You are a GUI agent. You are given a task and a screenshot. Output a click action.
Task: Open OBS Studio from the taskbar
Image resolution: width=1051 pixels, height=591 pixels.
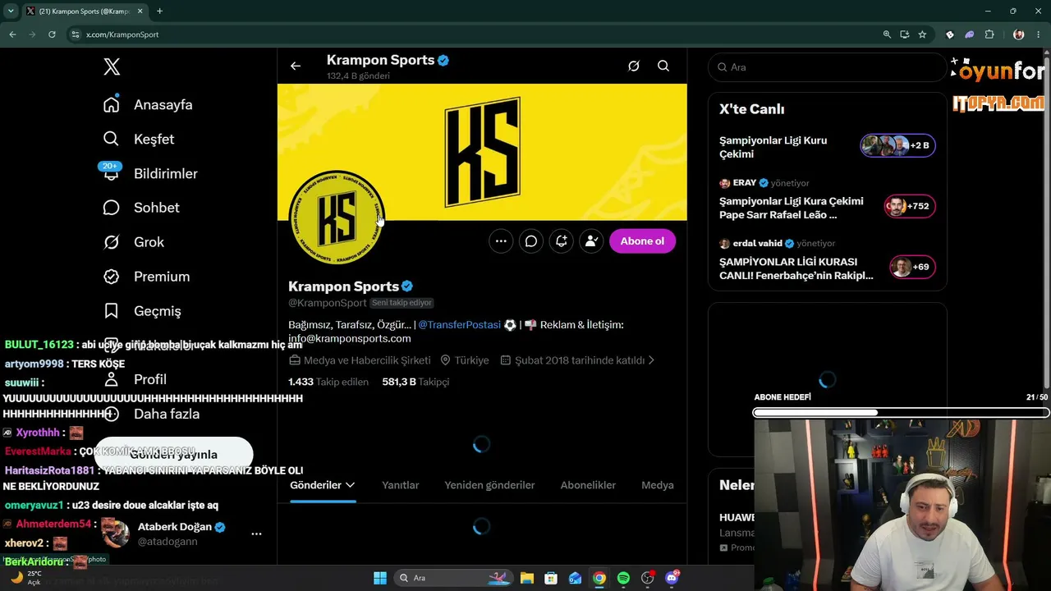(x=648, y=578)
